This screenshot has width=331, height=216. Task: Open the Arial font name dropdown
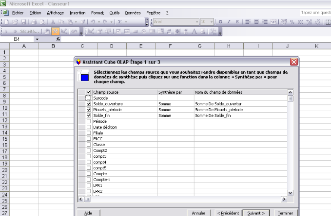196,22
